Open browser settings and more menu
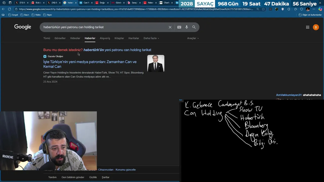Screen dimensions: 324x182 [314, 9]
